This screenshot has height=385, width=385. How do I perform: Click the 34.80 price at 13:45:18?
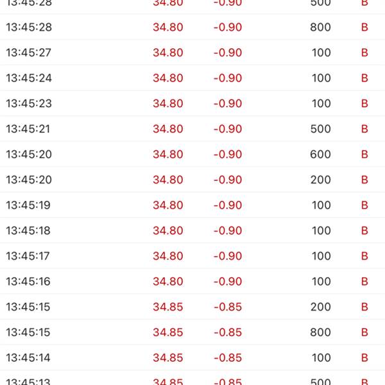168,230
